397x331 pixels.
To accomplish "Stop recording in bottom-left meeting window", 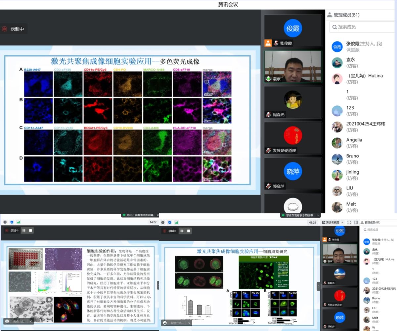I will (x=31, y=230).
